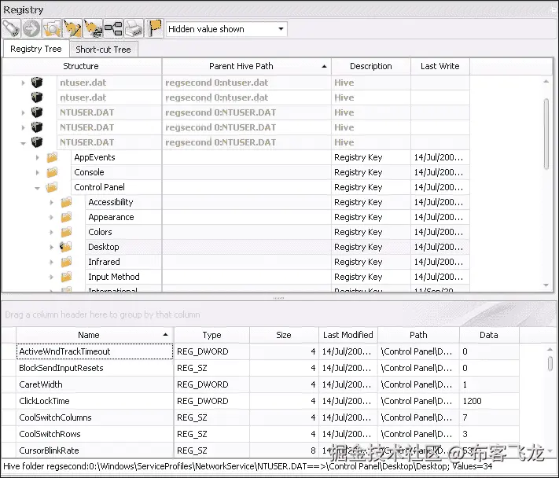Screen dimensions: 559x478
Task: Click the folder with arrow toolbar icon
Action: pyautogui.click(x=72, y=28)
